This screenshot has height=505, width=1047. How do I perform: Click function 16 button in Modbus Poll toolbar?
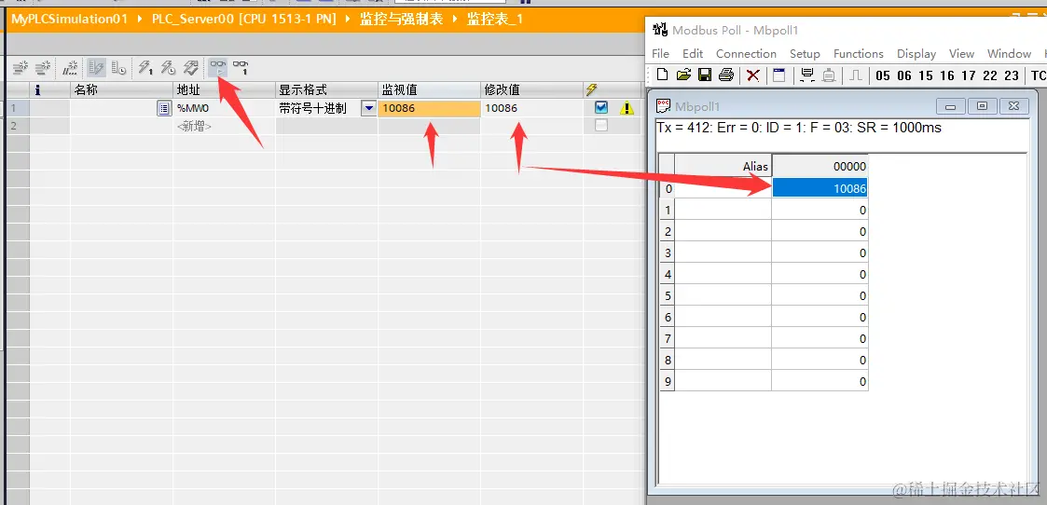(947, 75)
